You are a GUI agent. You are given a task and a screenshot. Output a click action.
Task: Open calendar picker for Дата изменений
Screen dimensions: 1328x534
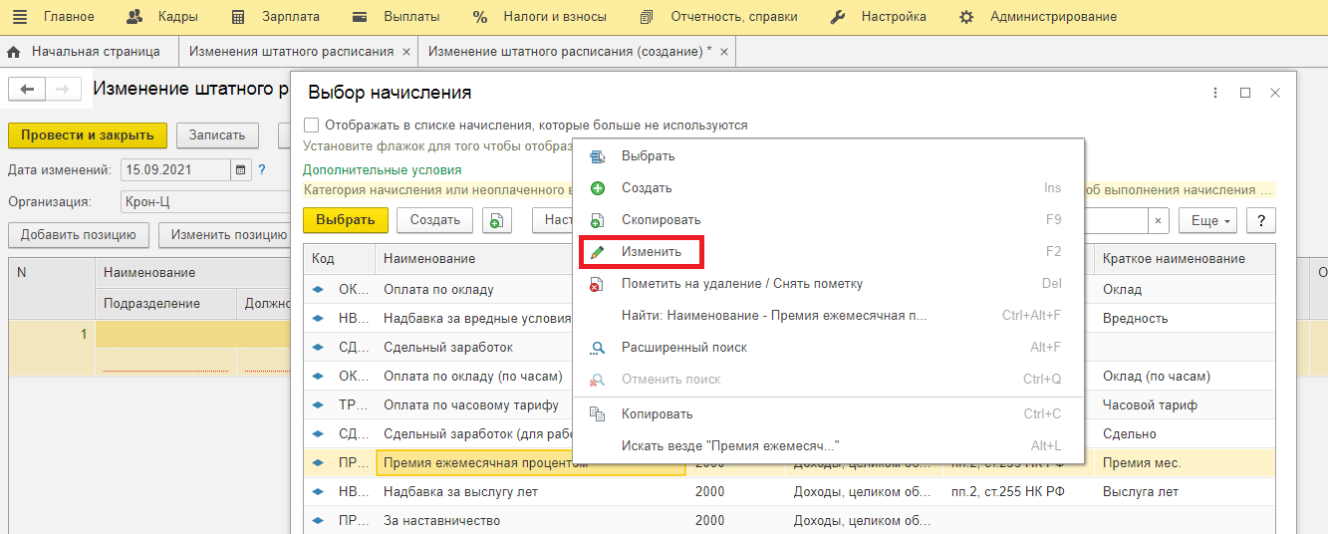[241, 170]
